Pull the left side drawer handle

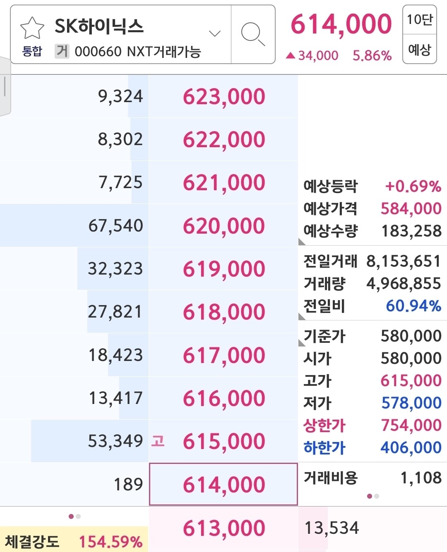(5, 87)
